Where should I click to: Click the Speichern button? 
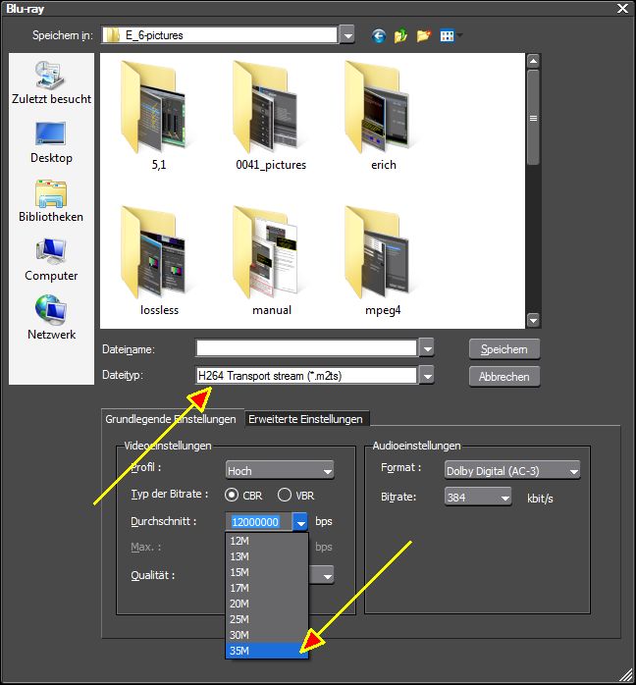[x=504, y=349]
